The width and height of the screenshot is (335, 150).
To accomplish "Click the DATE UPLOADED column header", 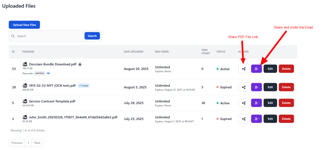I will coord(133,52).
